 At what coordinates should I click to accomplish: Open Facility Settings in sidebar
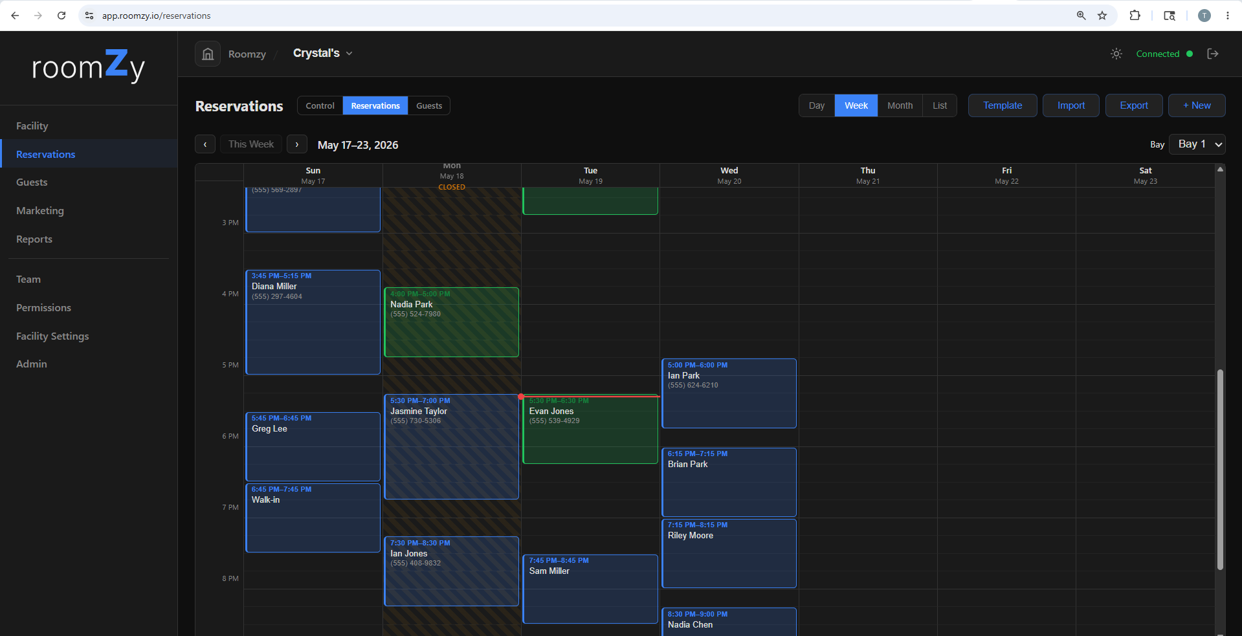89,336
